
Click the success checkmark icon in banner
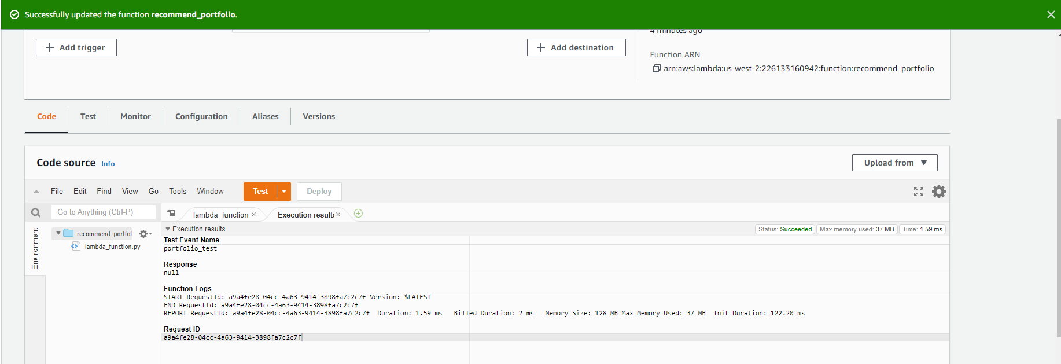point(14,14)
